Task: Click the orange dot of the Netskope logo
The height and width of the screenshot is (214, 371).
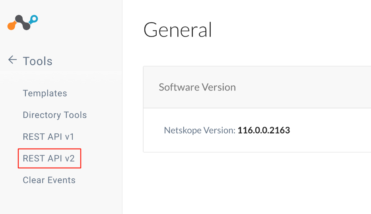Action: pos(12,26)
